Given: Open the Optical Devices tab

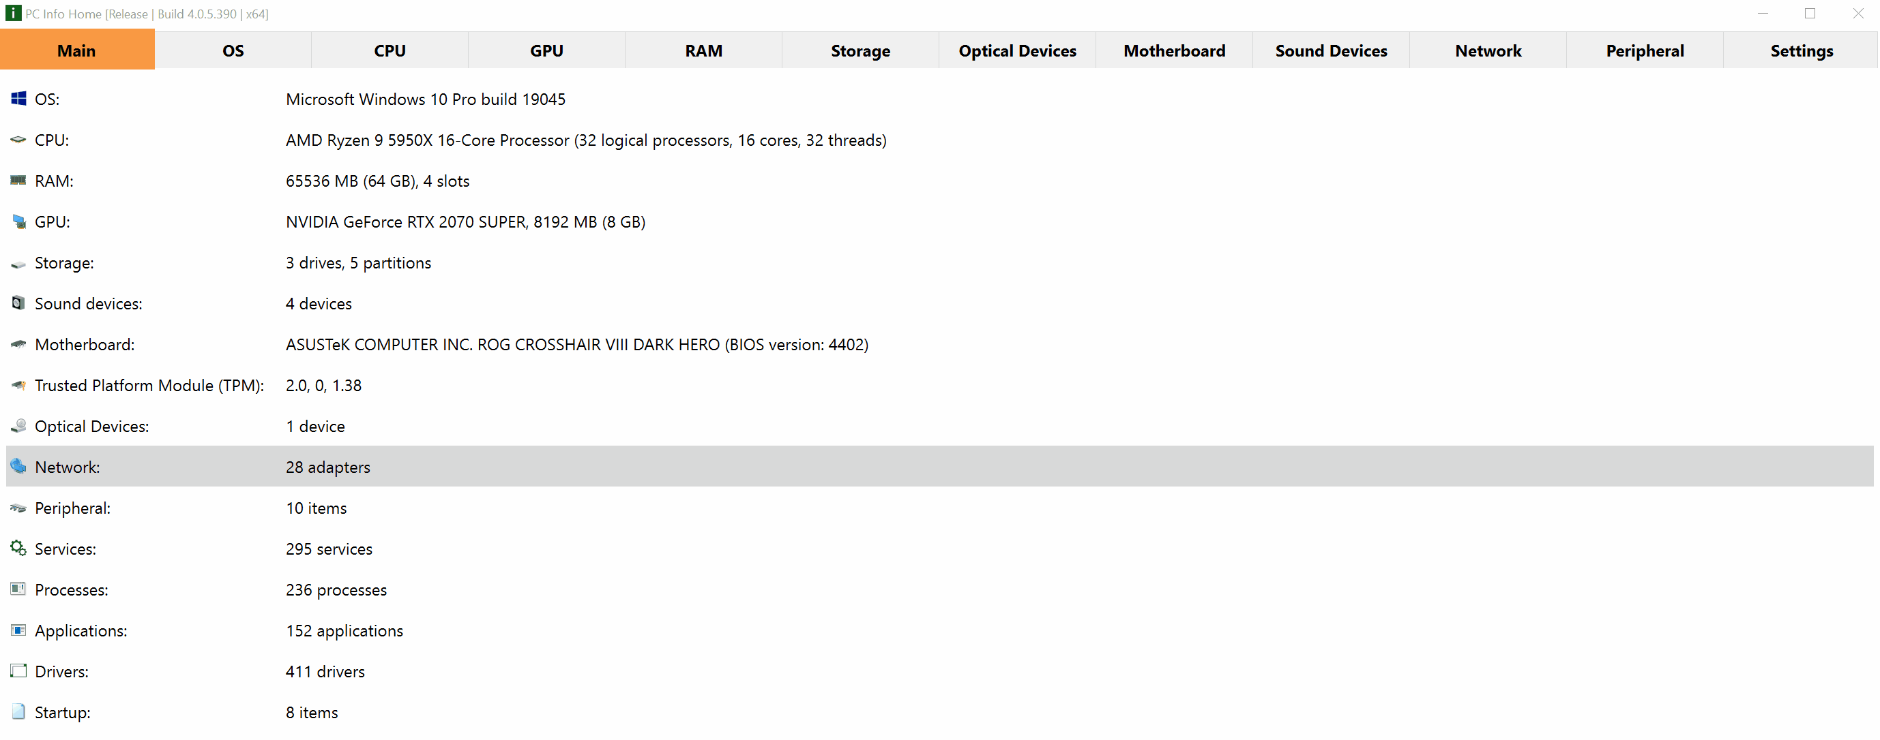Looking at the screenshot, I should click(1017, 50).
